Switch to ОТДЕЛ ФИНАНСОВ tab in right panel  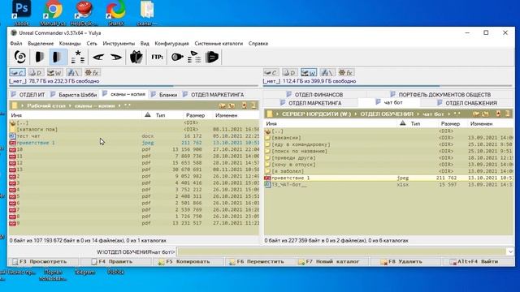[x=314, y=95]
